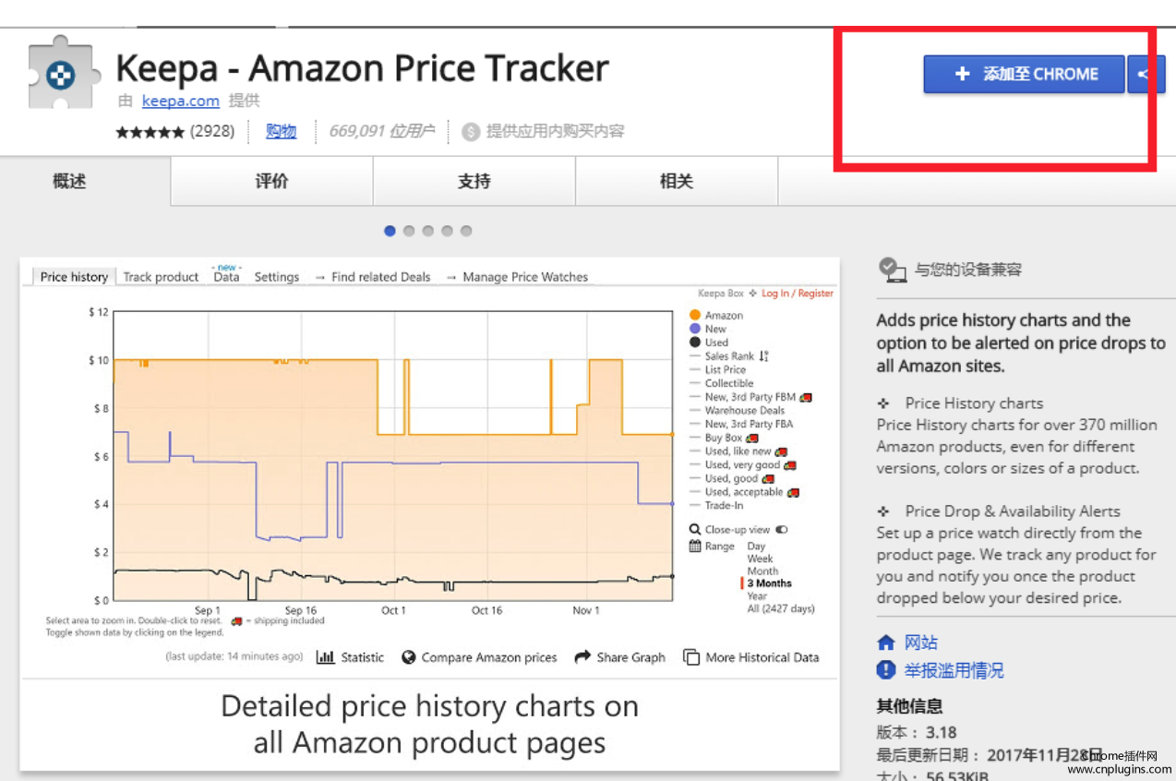
Task: Open the keepa.com link
Action: (x=180, y=101)
